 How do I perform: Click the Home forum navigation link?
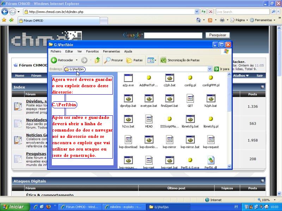pyautogui.click(x=20, y=76)
